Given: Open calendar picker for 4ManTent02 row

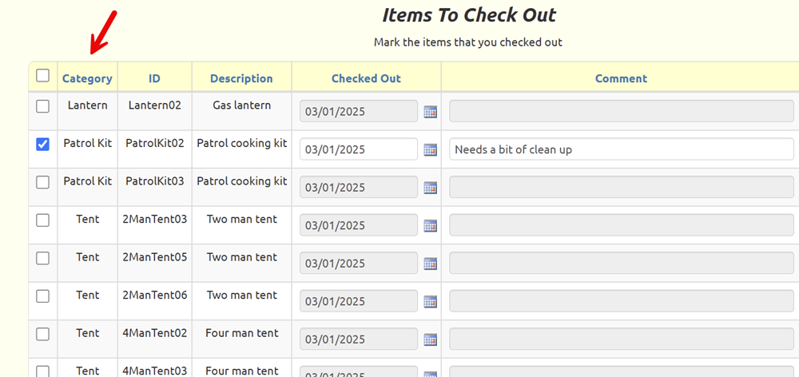Looking at the screenshot, I should 430,339.
